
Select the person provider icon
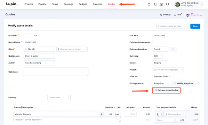pos(158,114)
